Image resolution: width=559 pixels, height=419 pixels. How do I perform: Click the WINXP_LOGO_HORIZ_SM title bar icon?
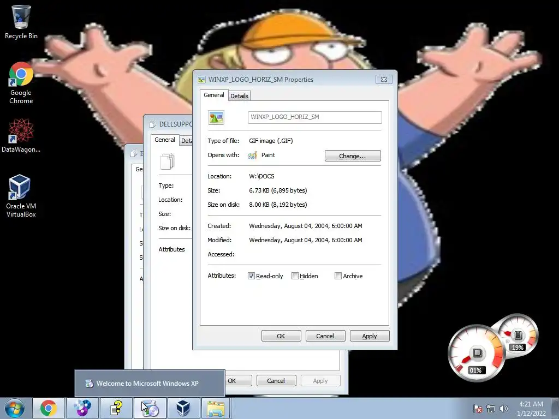[x=202, y=80]
